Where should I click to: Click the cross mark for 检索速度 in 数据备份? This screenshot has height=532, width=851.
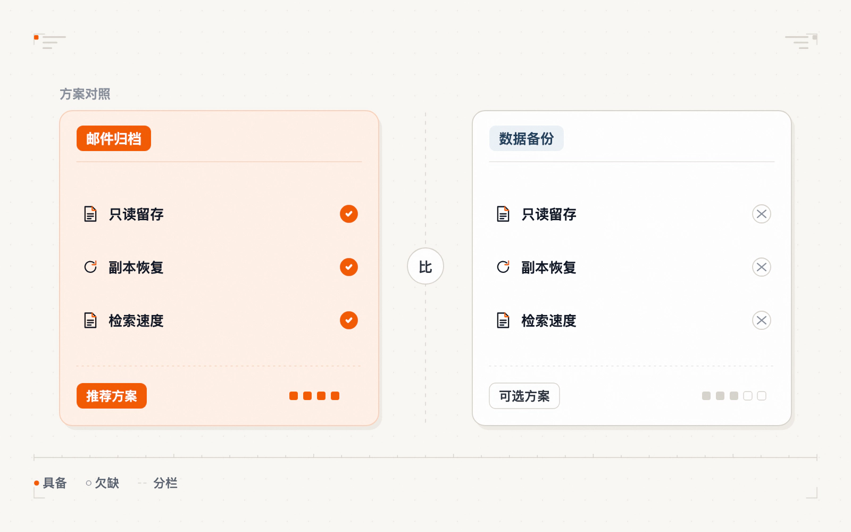pyautogui.click(x=762, y=320)
